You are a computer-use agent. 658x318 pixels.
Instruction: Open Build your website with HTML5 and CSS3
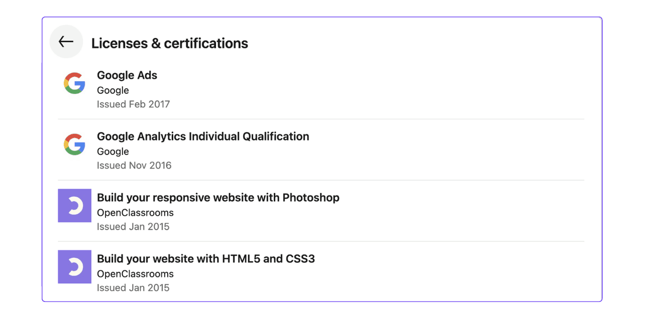[206, 259]
